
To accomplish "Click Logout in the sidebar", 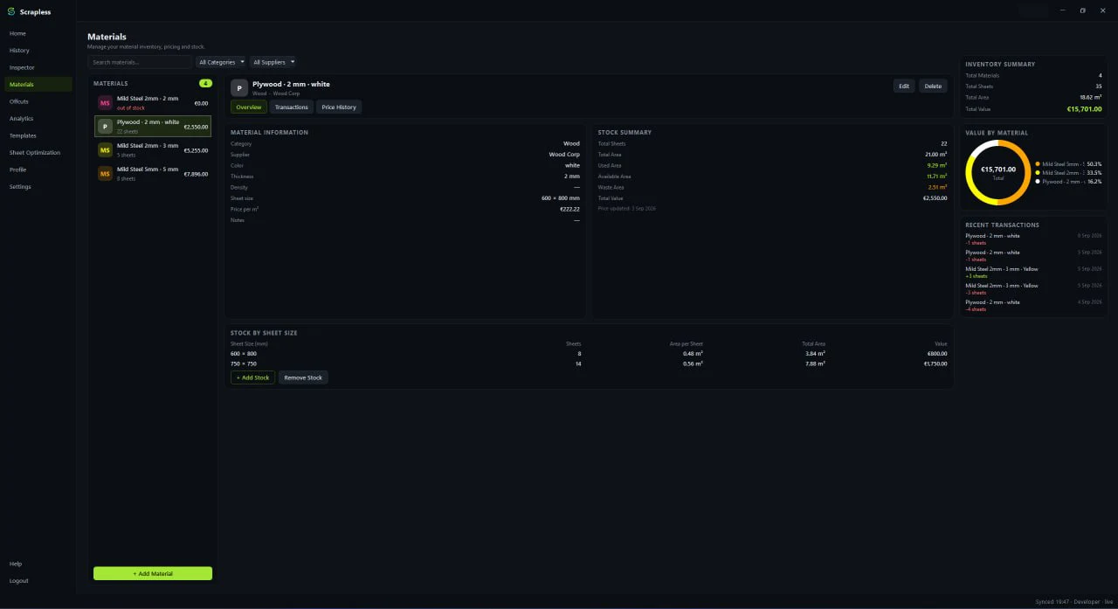I will [x=38, y=581].
